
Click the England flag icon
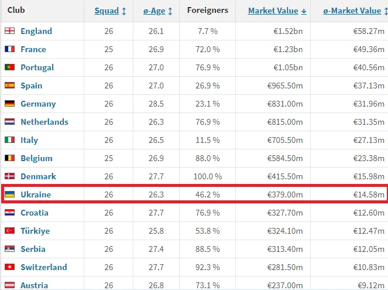9,31
